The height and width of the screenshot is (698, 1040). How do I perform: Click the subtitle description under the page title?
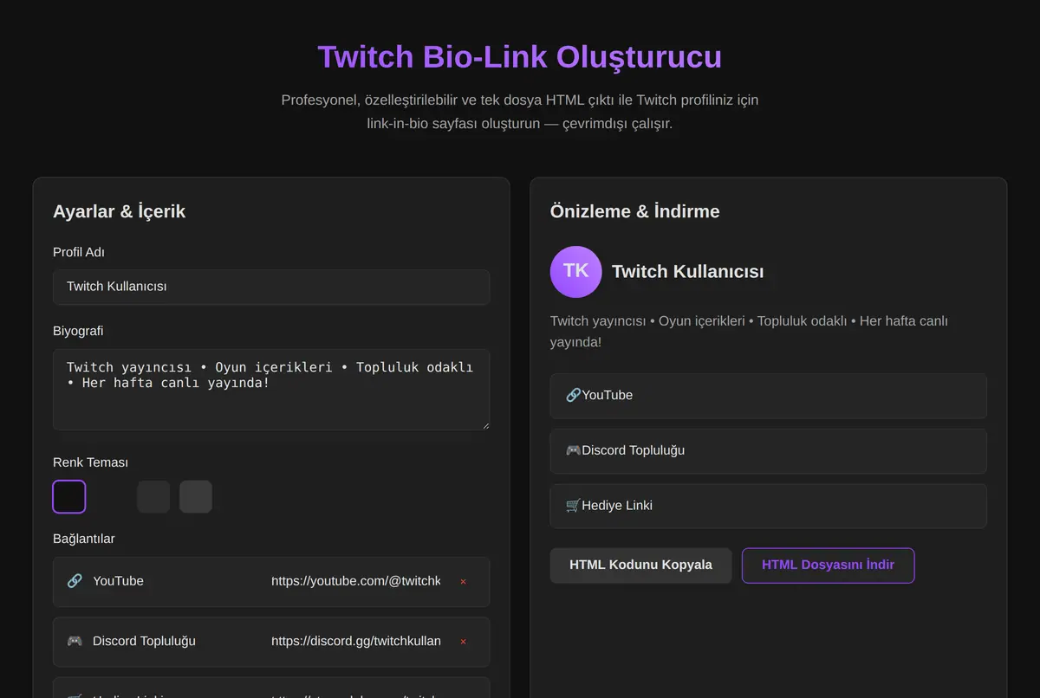(520, 112)
